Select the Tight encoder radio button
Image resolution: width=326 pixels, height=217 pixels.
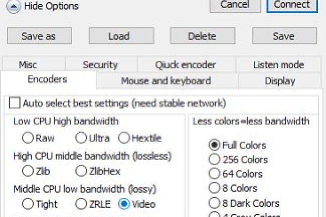28,204
